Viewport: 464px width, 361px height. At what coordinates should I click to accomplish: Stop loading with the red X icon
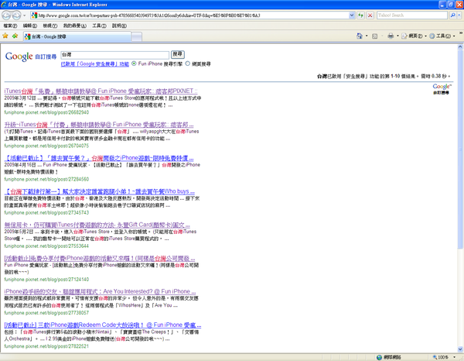point(370,15)
